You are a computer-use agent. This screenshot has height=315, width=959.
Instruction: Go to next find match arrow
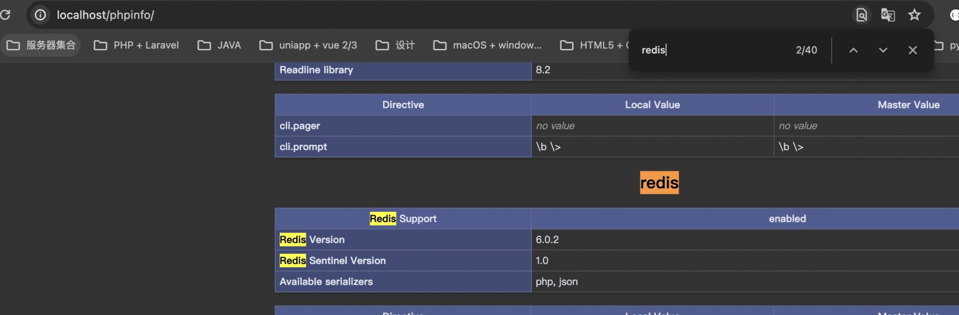883,50
